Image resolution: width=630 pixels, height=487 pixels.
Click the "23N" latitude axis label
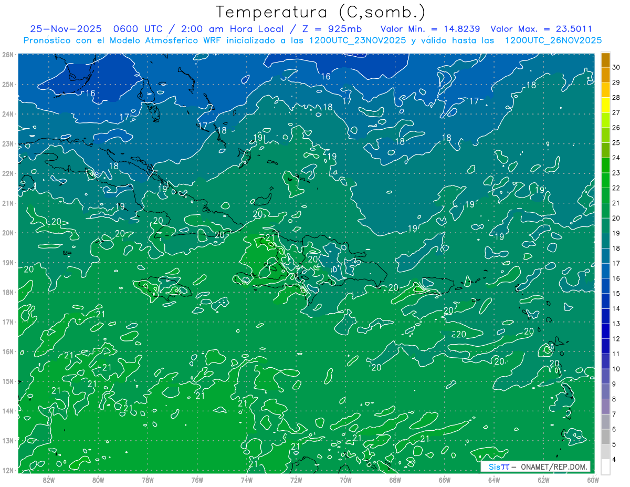(x=7, y=143)
